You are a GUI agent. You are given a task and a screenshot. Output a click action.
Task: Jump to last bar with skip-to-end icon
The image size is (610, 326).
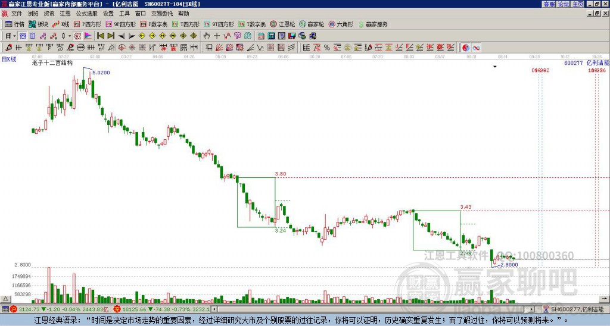[x=111, y=36]
